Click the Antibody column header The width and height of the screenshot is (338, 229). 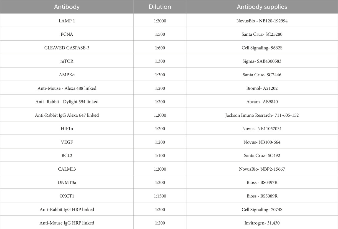tap(67, 7)
